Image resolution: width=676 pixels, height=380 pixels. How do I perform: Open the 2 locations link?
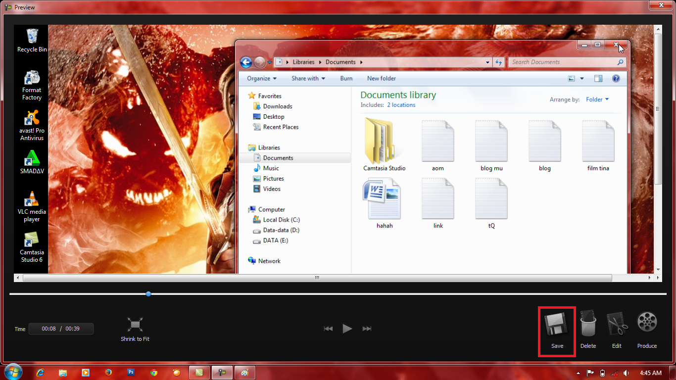(401, 105)
